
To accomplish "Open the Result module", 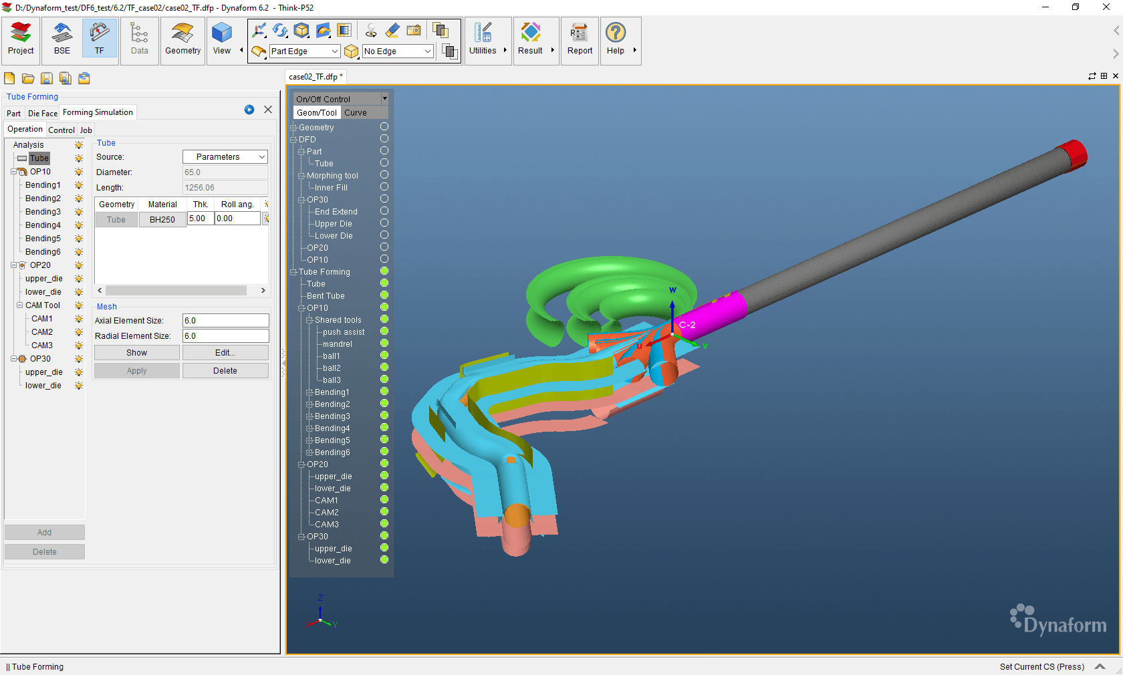I will pos(530,40).
